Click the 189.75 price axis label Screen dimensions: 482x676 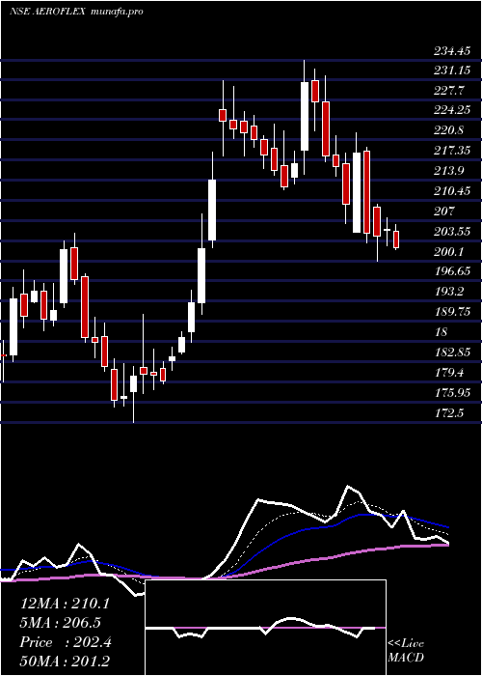(x=452, y=312)
